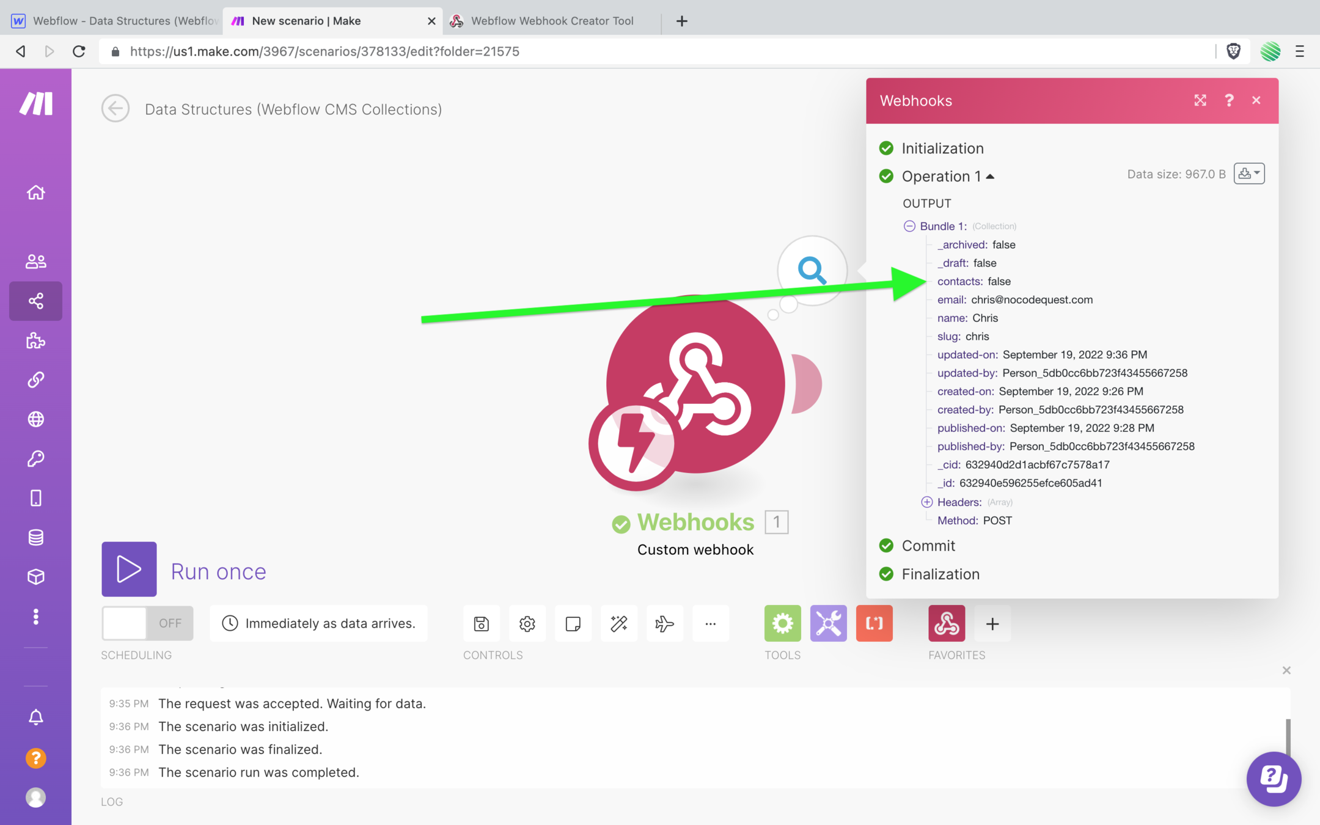Open the download output bundles dropdown
The image size is (1320, 825).
1249,174
